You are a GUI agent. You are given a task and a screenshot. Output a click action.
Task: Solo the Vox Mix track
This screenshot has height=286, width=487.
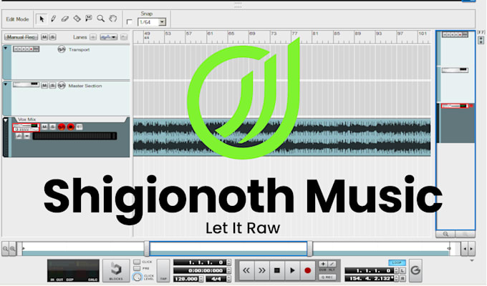[x=53, y=127]
